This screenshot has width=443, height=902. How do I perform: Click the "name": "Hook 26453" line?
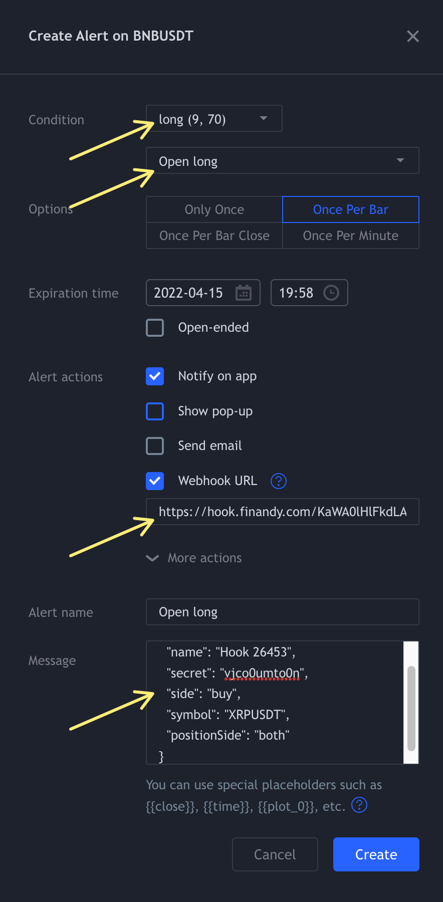tap(231, 652)
